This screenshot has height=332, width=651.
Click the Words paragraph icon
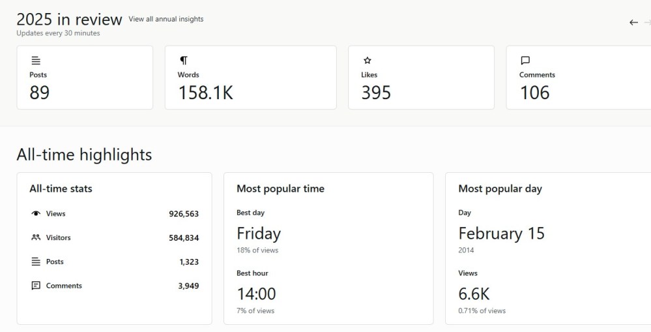pos(184,61)
